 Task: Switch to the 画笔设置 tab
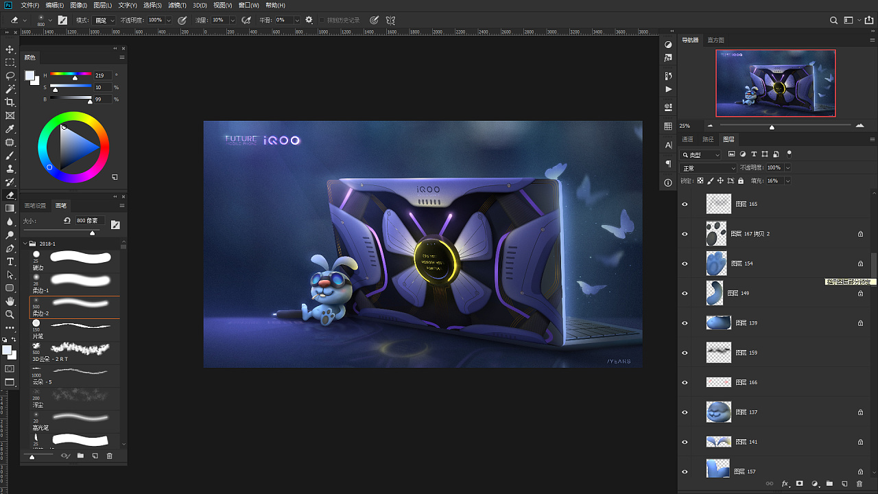35,205
